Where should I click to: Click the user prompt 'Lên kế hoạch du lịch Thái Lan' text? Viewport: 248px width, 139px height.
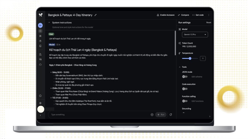click(70, 39)
